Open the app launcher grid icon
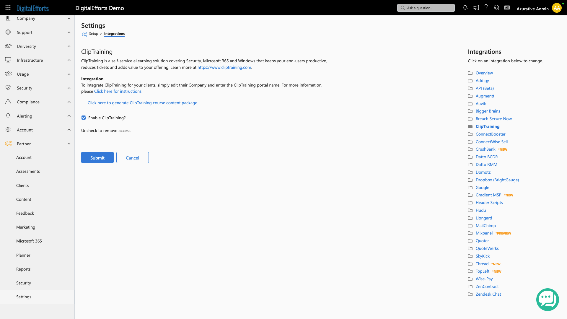 click(8, 8)
